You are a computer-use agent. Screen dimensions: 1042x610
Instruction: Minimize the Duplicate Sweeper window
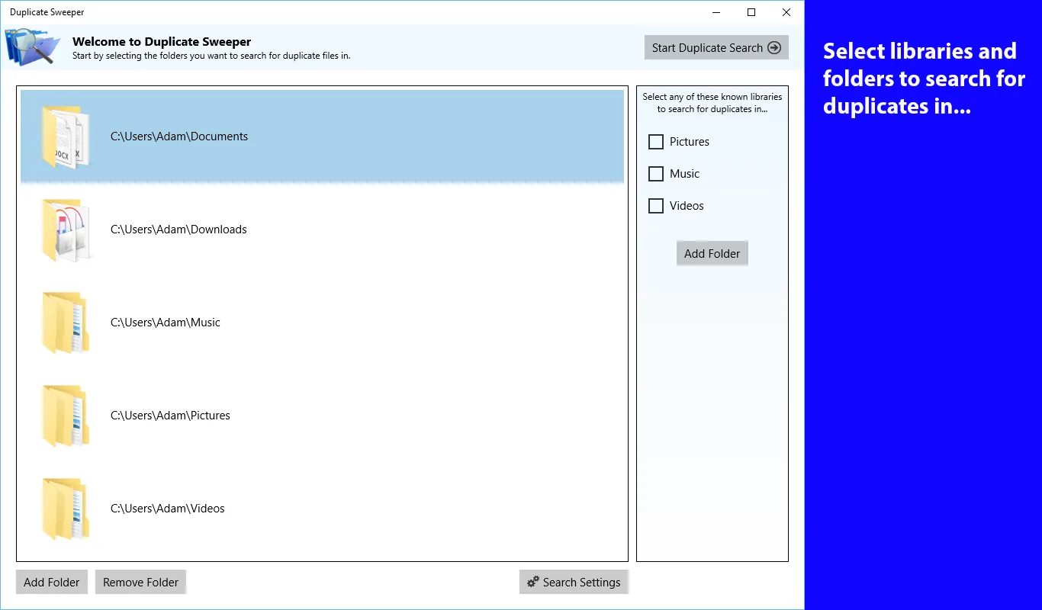coord(716,12)
